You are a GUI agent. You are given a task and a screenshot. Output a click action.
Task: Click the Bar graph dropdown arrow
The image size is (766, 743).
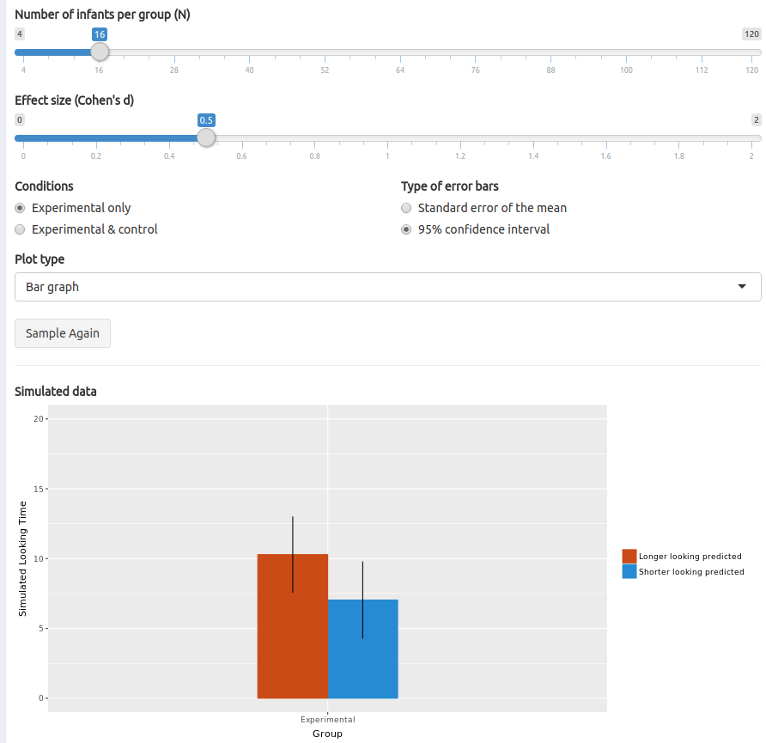point(742,287)
